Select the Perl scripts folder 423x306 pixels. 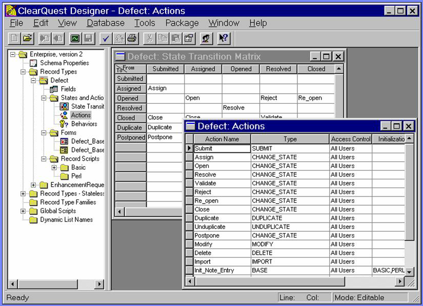76,176
